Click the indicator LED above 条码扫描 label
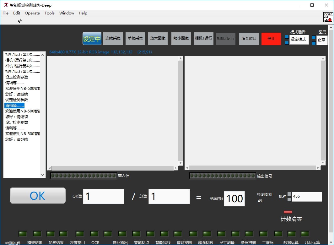Screen dimensions: 334x245 tap(249, 234)
